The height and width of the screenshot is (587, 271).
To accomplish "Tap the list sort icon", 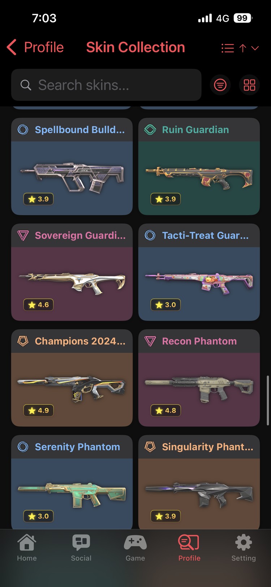I will click(x=228, y=48).
